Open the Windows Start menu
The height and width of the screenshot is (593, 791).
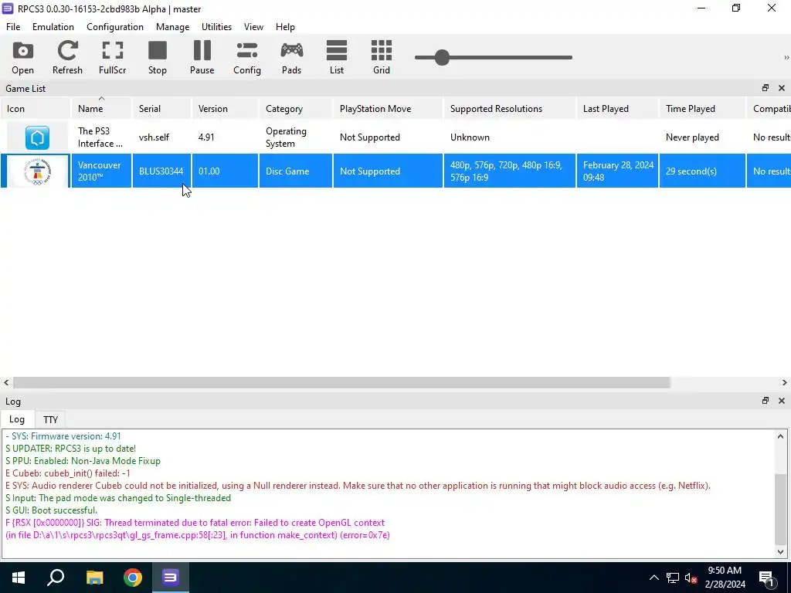click(19, 578)
